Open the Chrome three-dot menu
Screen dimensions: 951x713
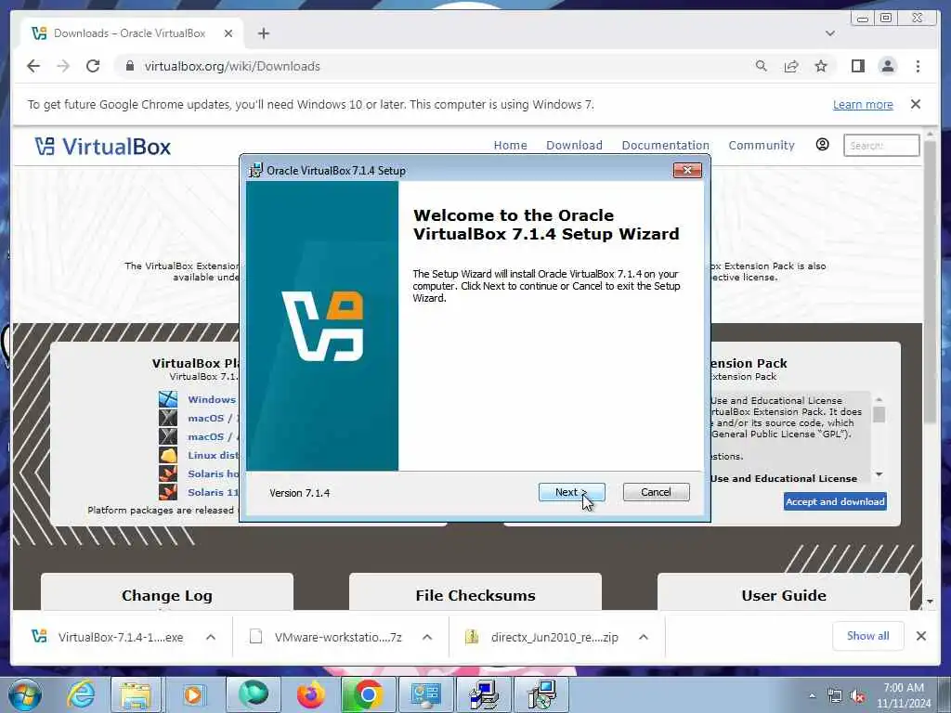(x=918, y=66)
